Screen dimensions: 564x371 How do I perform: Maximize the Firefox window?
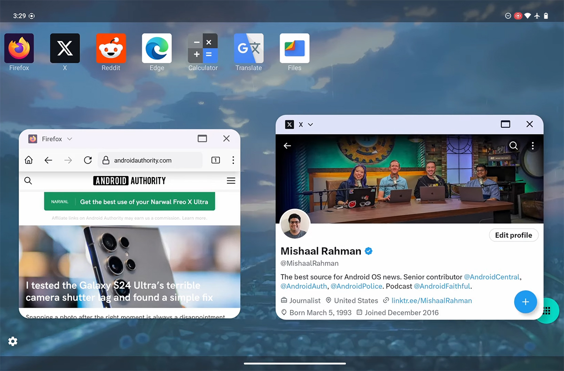(202, 139)
